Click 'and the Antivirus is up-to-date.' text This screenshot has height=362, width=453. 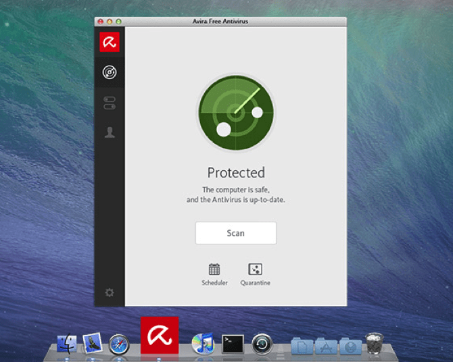point(236,200)
